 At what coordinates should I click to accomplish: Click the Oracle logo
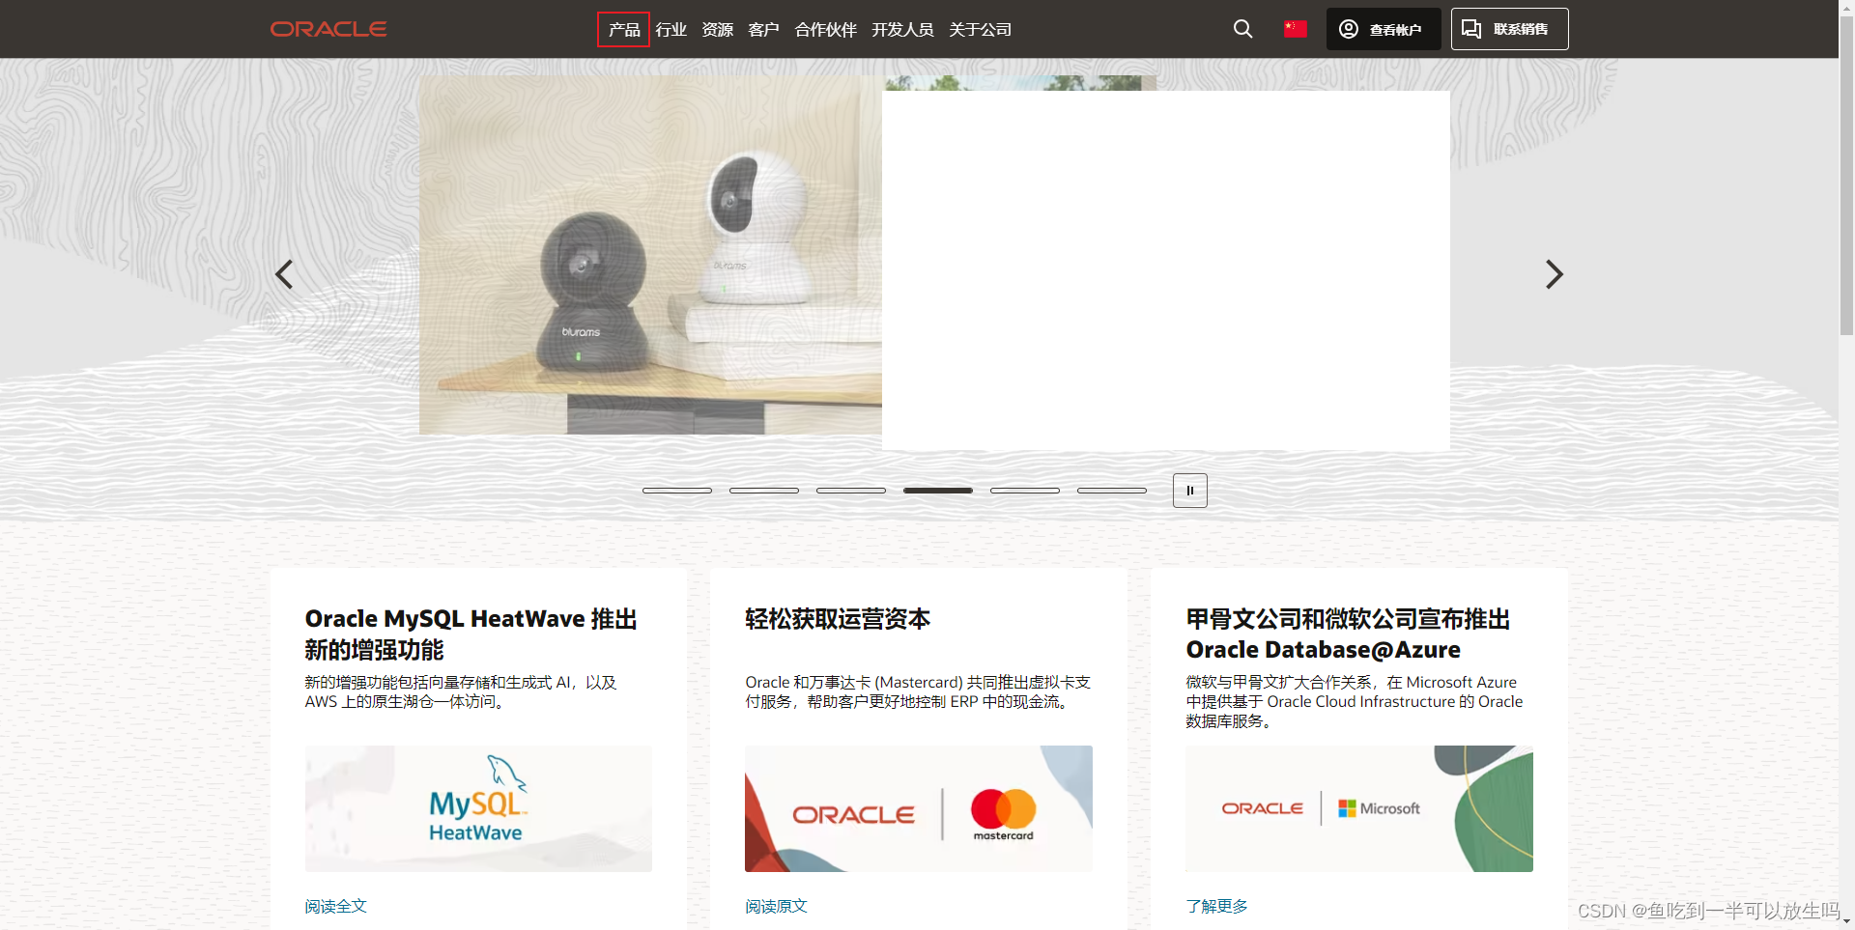(328, 29)
